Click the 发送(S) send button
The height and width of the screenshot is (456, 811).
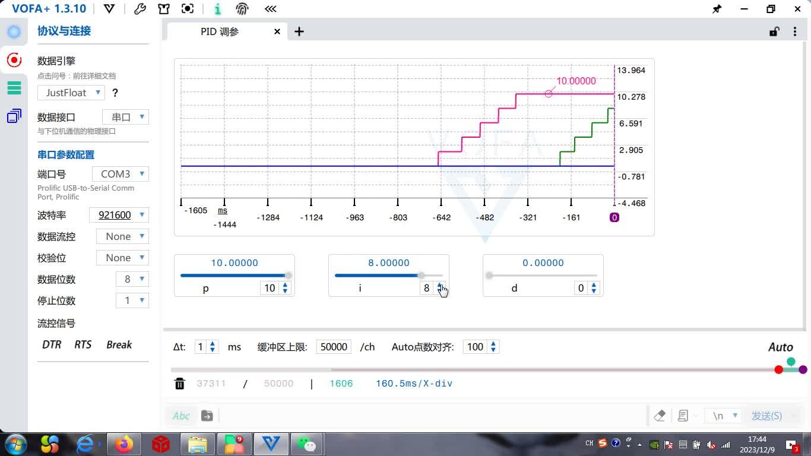[x=766, y=416]
